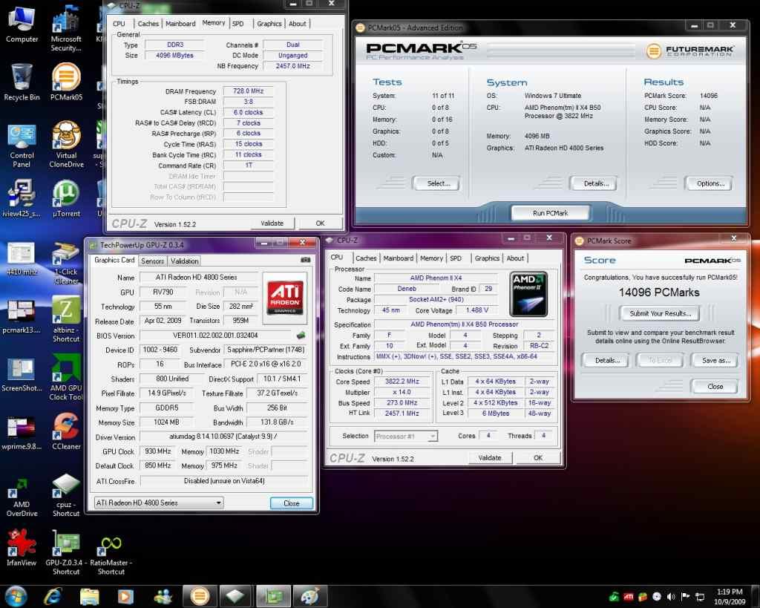Open 1-Click Cleaner desktop icon
Screen dimensions: 760x608
coord(66,262)
